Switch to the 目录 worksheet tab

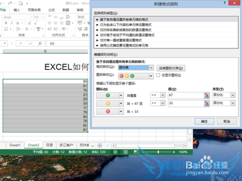click(x=49, y=145)
